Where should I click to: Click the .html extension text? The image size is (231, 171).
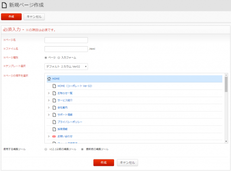click(92, 49)
